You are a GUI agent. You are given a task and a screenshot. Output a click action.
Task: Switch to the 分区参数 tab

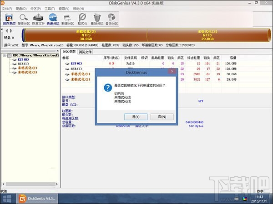[69, 52]
